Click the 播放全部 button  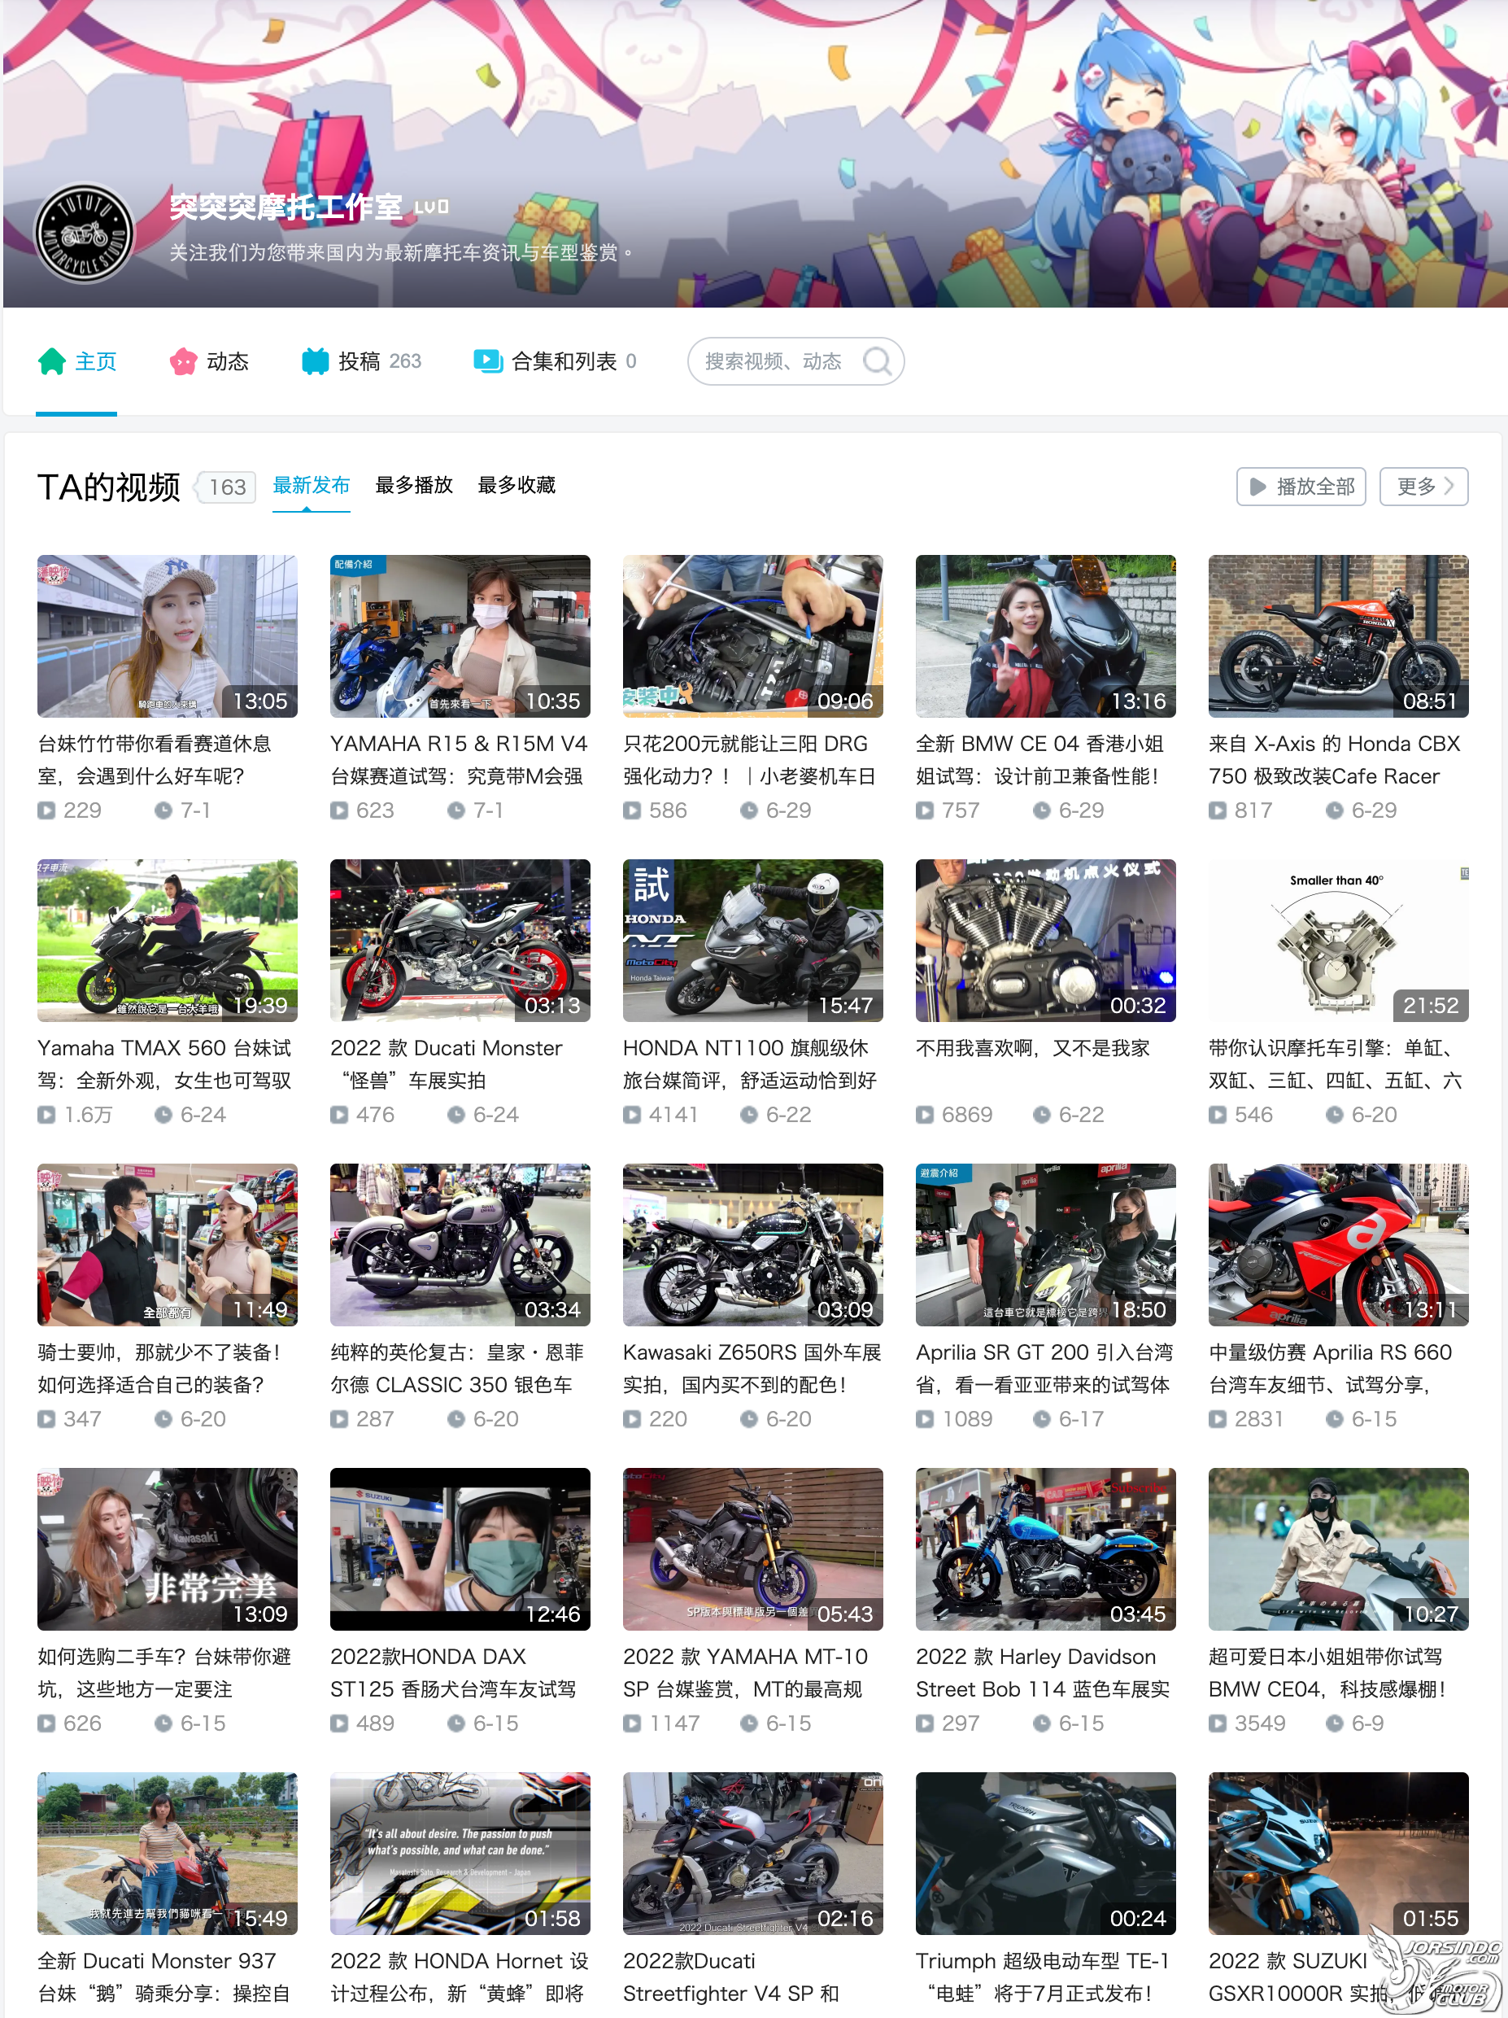[x=1300, y=487]
